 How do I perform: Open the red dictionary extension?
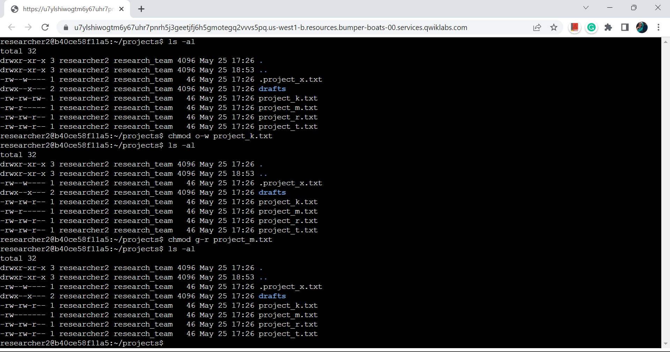click(574, 28)
